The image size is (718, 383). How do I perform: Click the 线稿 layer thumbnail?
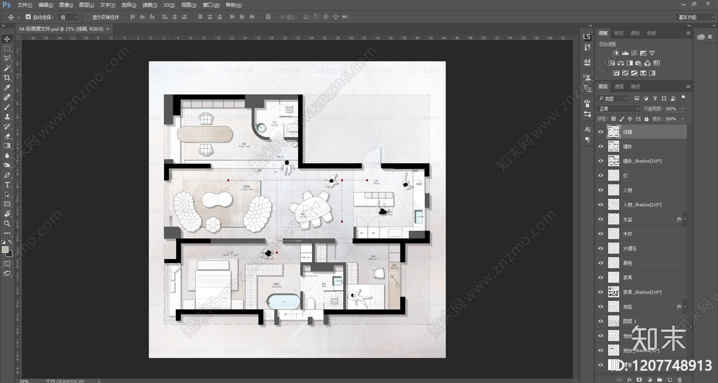[613, 132]
